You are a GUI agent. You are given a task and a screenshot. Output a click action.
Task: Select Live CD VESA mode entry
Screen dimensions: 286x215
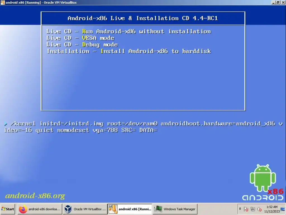(x=80, y=38)
